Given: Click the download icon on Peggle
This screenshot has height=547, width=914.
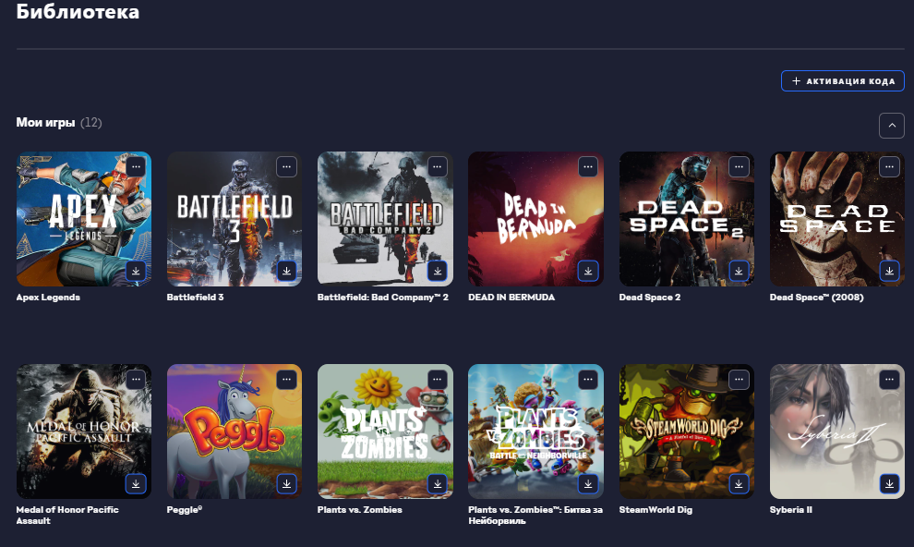Looking at the screenshot, I should coord(287,484).
